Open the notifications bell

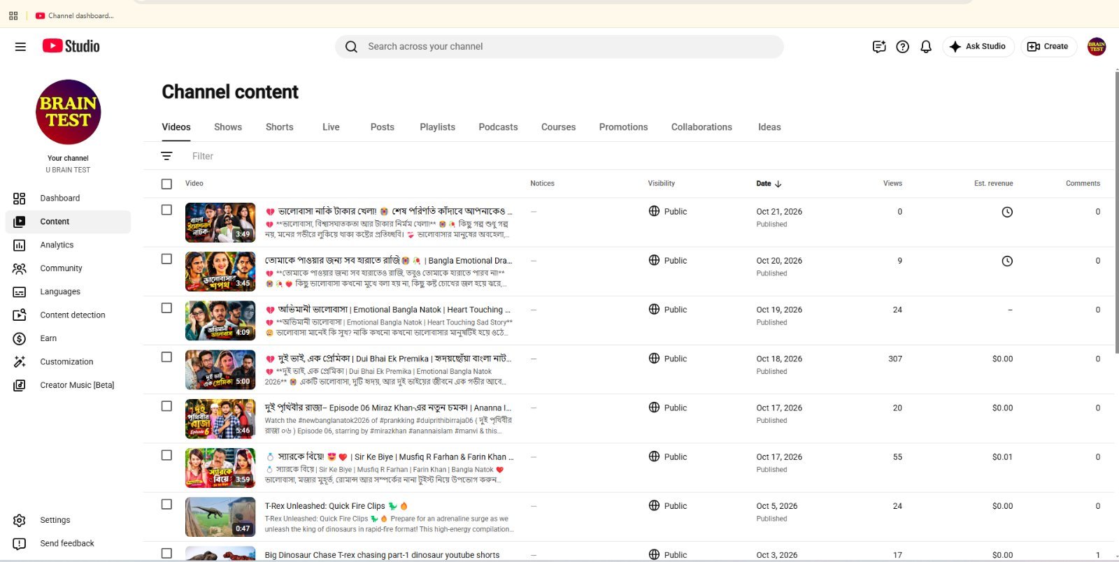[x=926, y=47]
